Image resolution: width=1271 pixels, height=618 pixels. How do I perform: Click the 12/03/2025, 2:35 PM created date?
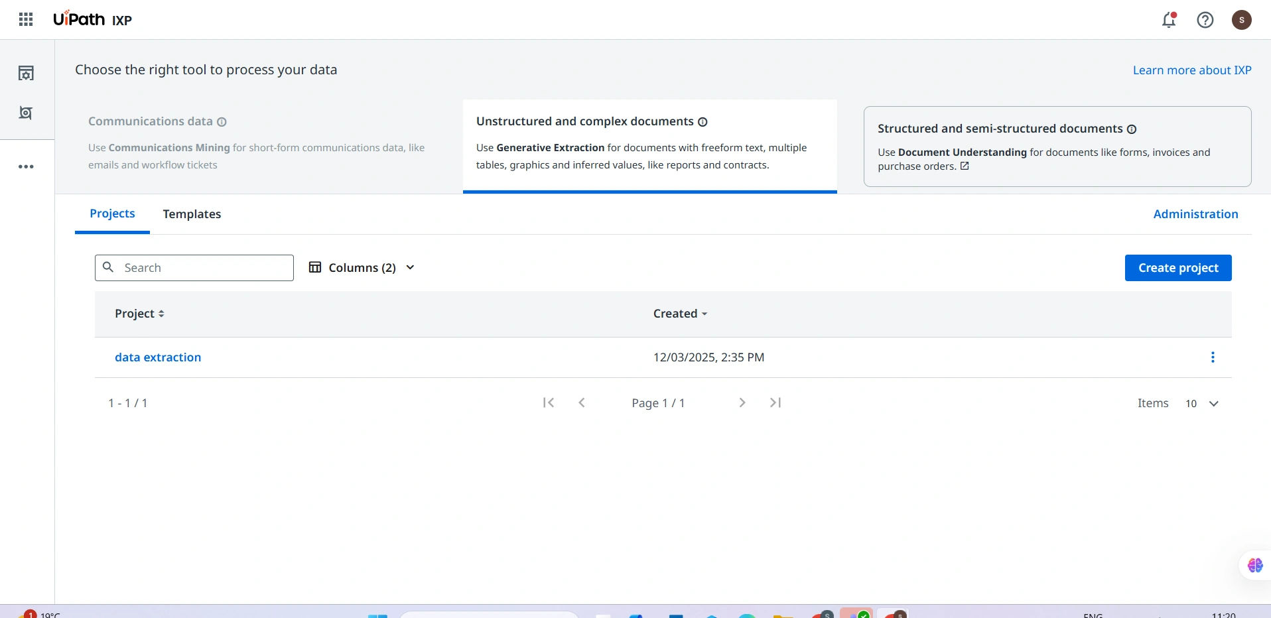[708, 357]
